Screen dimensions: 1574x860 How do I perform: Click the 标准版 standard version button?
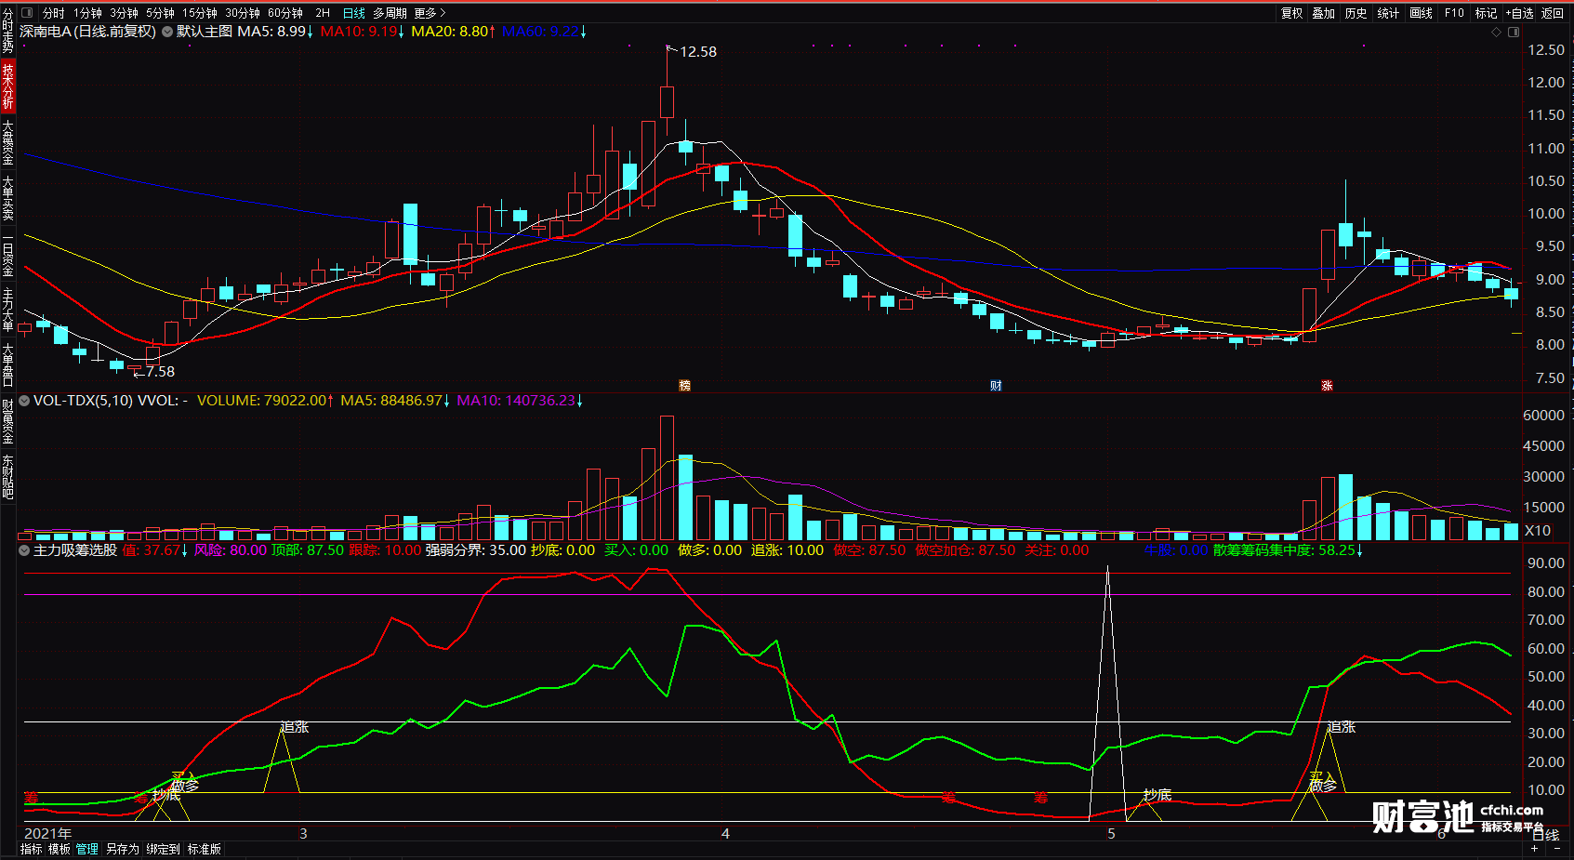[205, 849]
